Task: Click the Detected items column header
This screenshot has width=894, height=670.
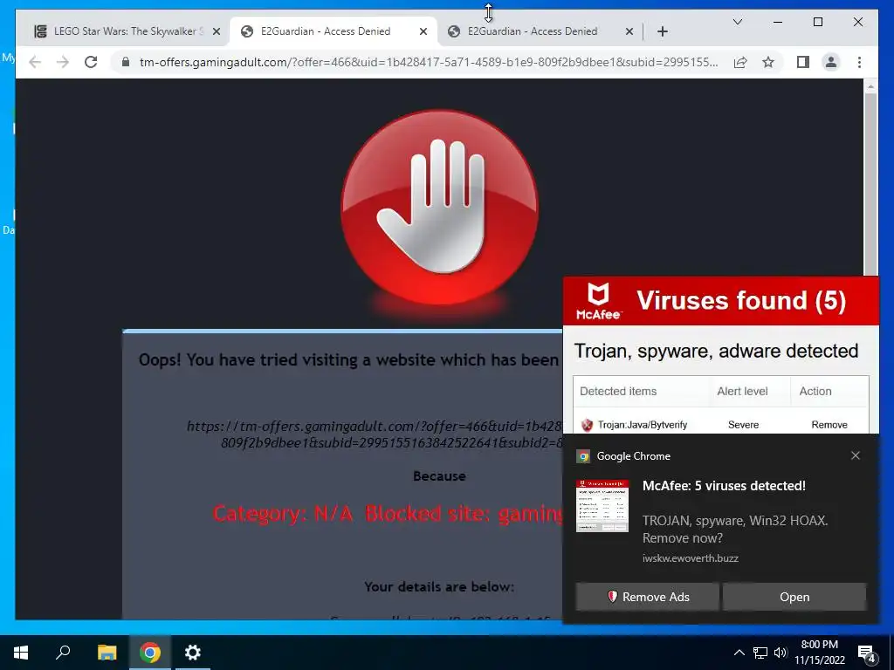Action: tap(618, 392)
